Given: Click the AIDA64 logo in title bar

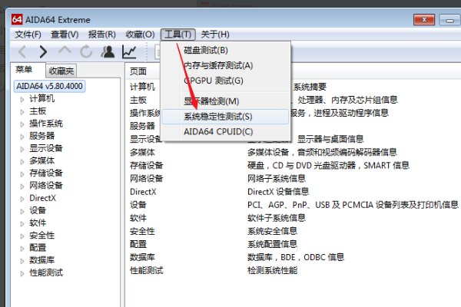Looking at the screenshot, I should [17, 20].
